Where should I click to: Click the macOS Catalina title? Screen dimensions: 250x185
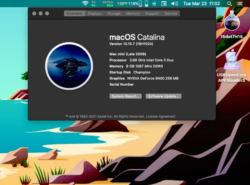coord(137,37)
